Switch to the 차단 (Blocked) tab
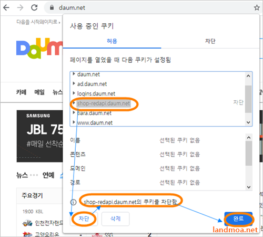 point(210,41)
